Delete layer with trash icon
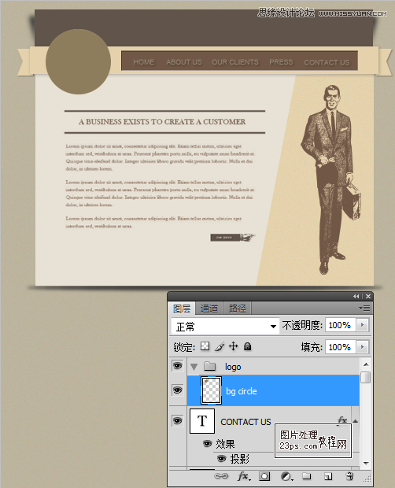Screen dimensions: 395x488 (349, 476)
